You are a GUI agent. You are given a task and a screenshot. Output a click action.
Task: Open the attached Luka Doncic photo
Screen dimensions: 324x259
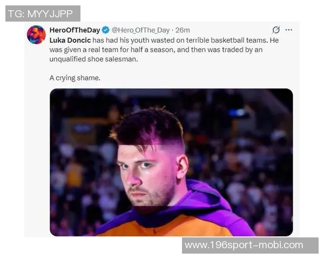tap(171, 162)
